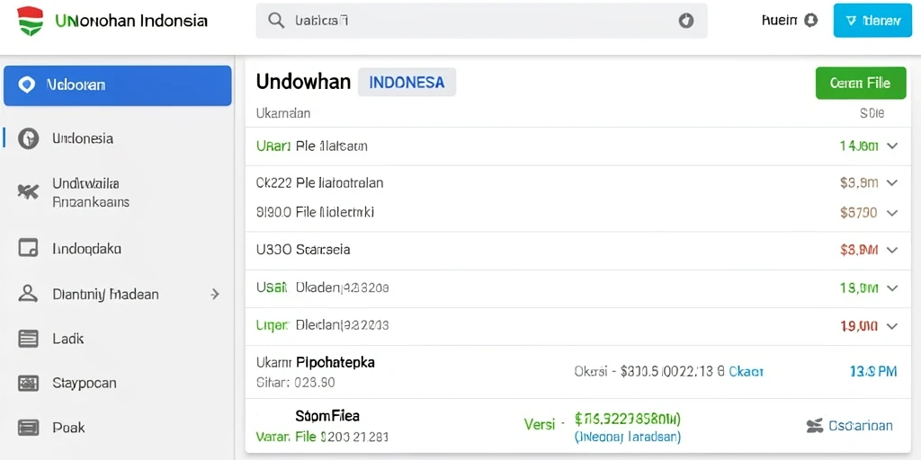Expand the Urari Ple row chevron
921x460 pixels.
click(x=892, y=146)
